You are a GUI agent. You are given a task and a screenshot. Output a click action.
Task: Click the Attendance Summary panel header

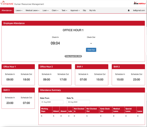tap(91, 90)
